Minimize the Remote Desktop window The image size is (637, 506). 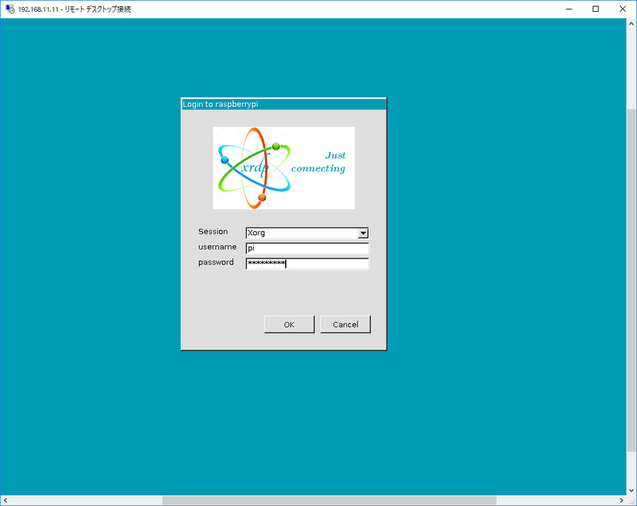[569, 9]
